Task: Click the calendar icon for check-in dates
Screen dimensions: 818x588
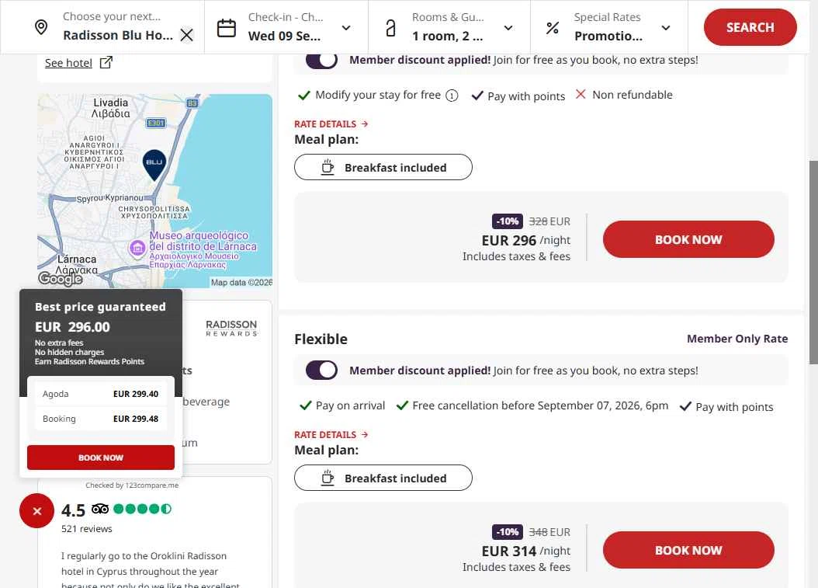Action: coord(227,28)
